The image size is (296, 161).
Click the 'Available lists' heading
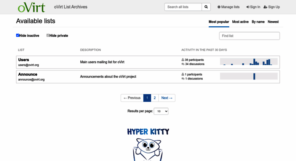[x=36, y=21]
